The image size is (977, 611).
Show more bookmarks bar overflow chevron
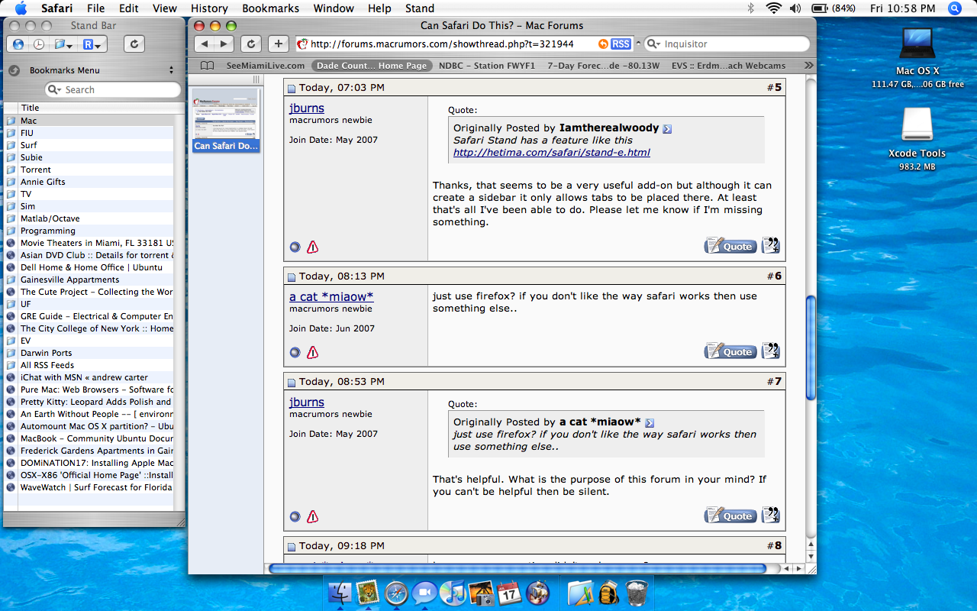[808, 66]
